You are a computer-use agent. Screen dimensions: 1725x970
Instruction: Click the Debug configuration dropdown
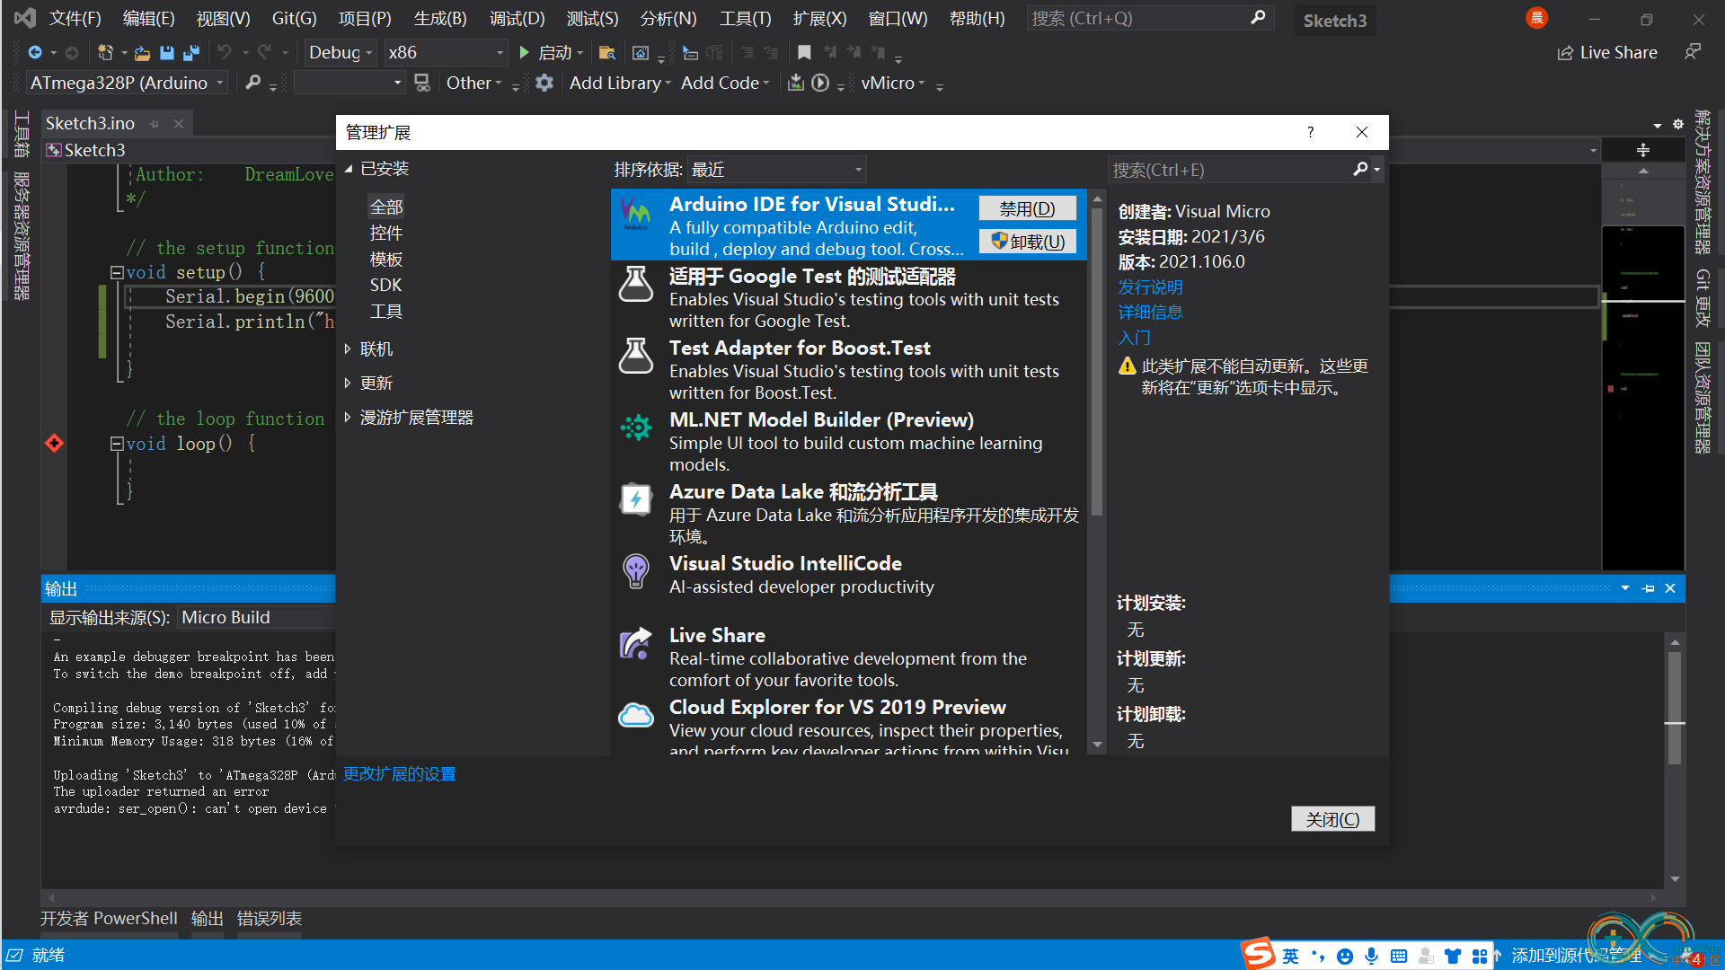[x=340, y=51]
